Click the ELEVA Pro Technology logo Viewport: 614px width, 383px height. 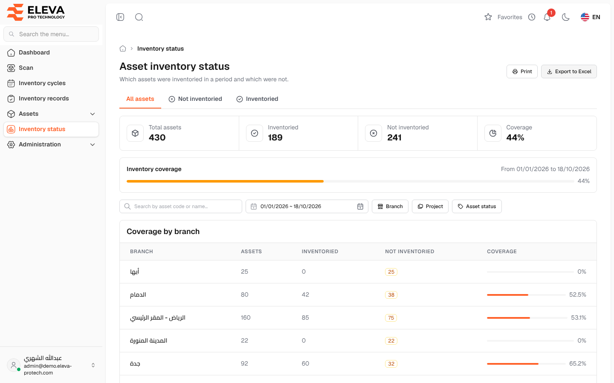[x=36, y=12]
